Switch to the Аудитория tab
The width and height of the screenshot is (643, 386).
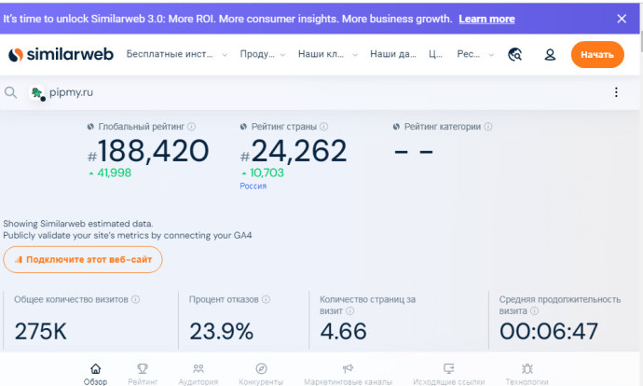pos(198,375)
